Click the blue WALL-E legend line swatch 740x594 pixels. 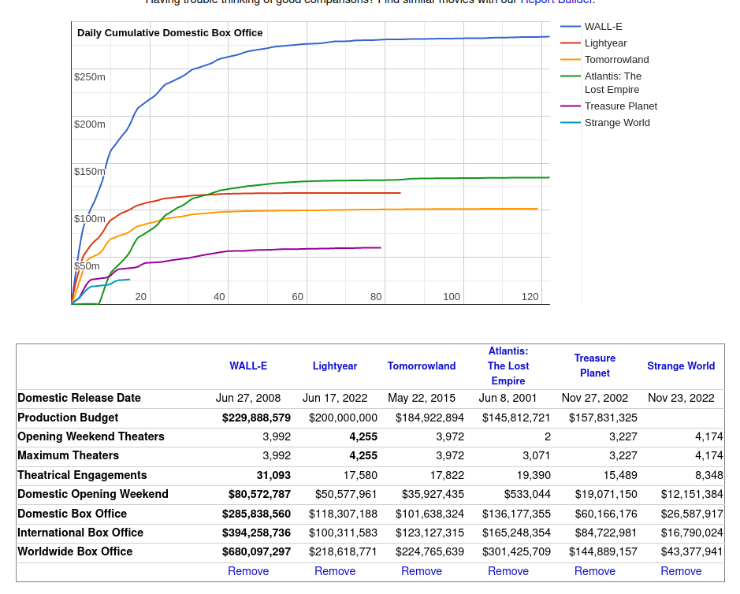coord(571,27)
